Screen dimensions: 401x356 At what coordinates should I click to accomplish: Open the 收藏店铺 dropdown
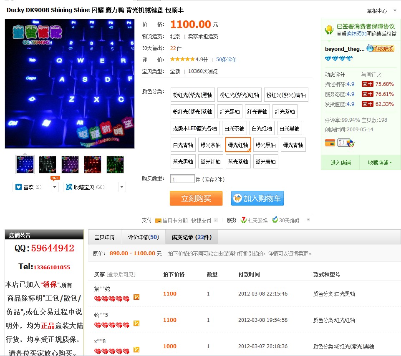point(380,163)
